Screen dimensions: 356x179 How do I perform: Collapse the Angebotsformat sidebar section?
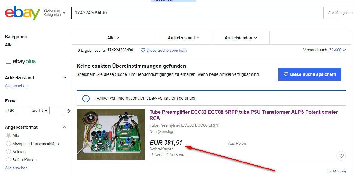click(x=65, y=127)
